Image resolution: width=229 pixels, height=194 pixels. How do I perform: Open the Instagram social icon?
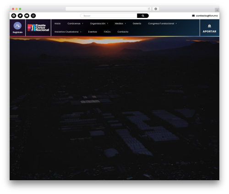click(33, 16)
